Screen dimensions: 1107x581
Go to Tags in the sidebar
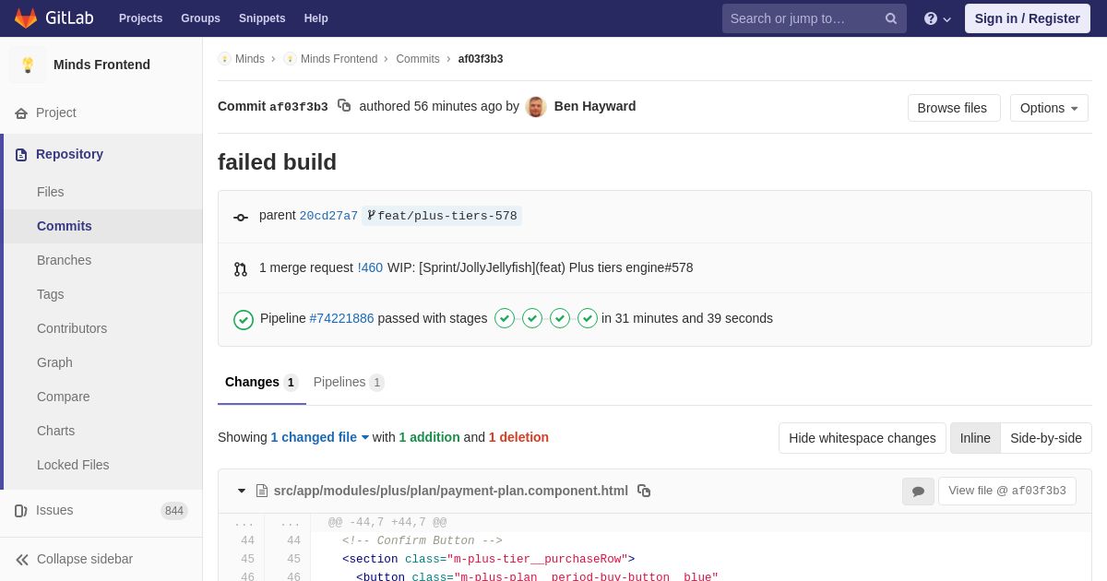(103, 294)
